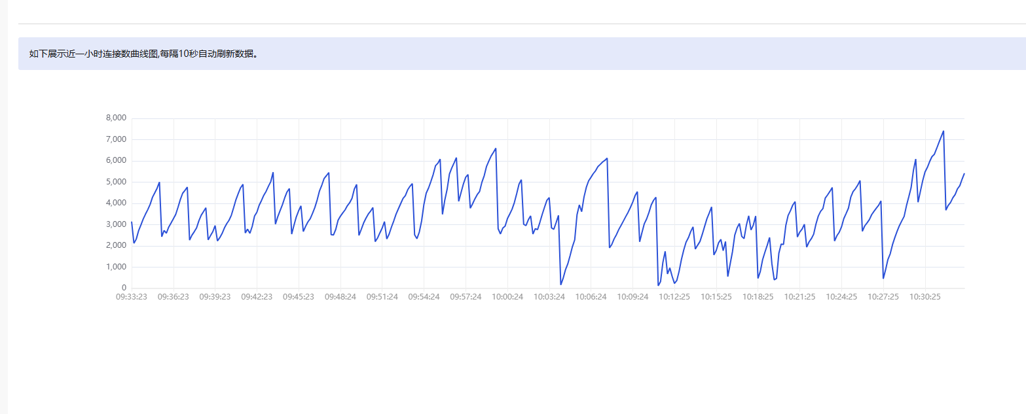Click the highest peak near 10:30:25
The width and height of the screenshot is (1026, 414).
[x=944, y=131]
